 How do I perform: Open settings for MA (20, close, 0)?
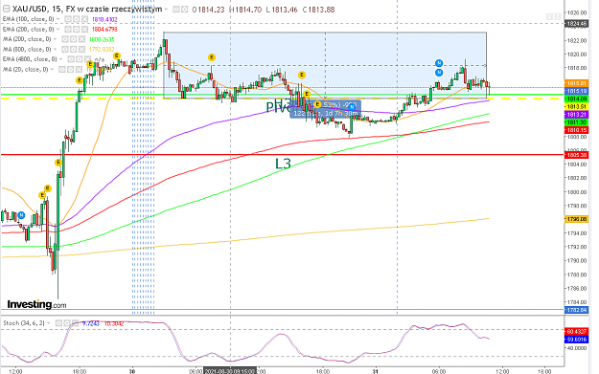[70, 70]
